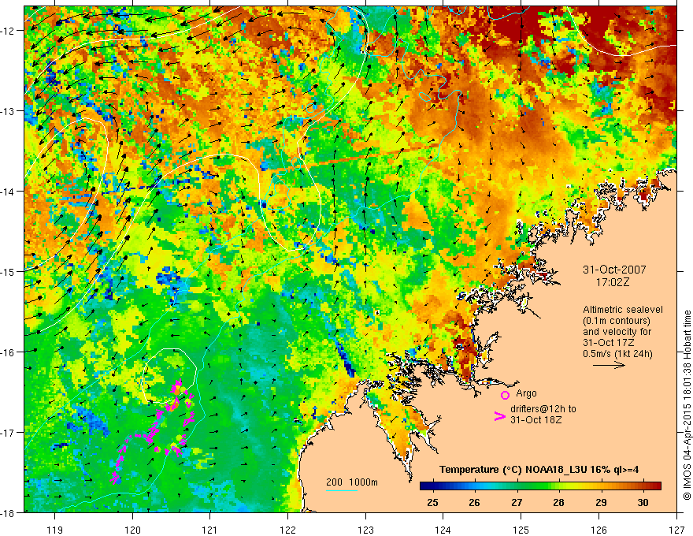Click the '31-Oct 18Z' legend text
693x536 pixels.
[x=536, y=419]
